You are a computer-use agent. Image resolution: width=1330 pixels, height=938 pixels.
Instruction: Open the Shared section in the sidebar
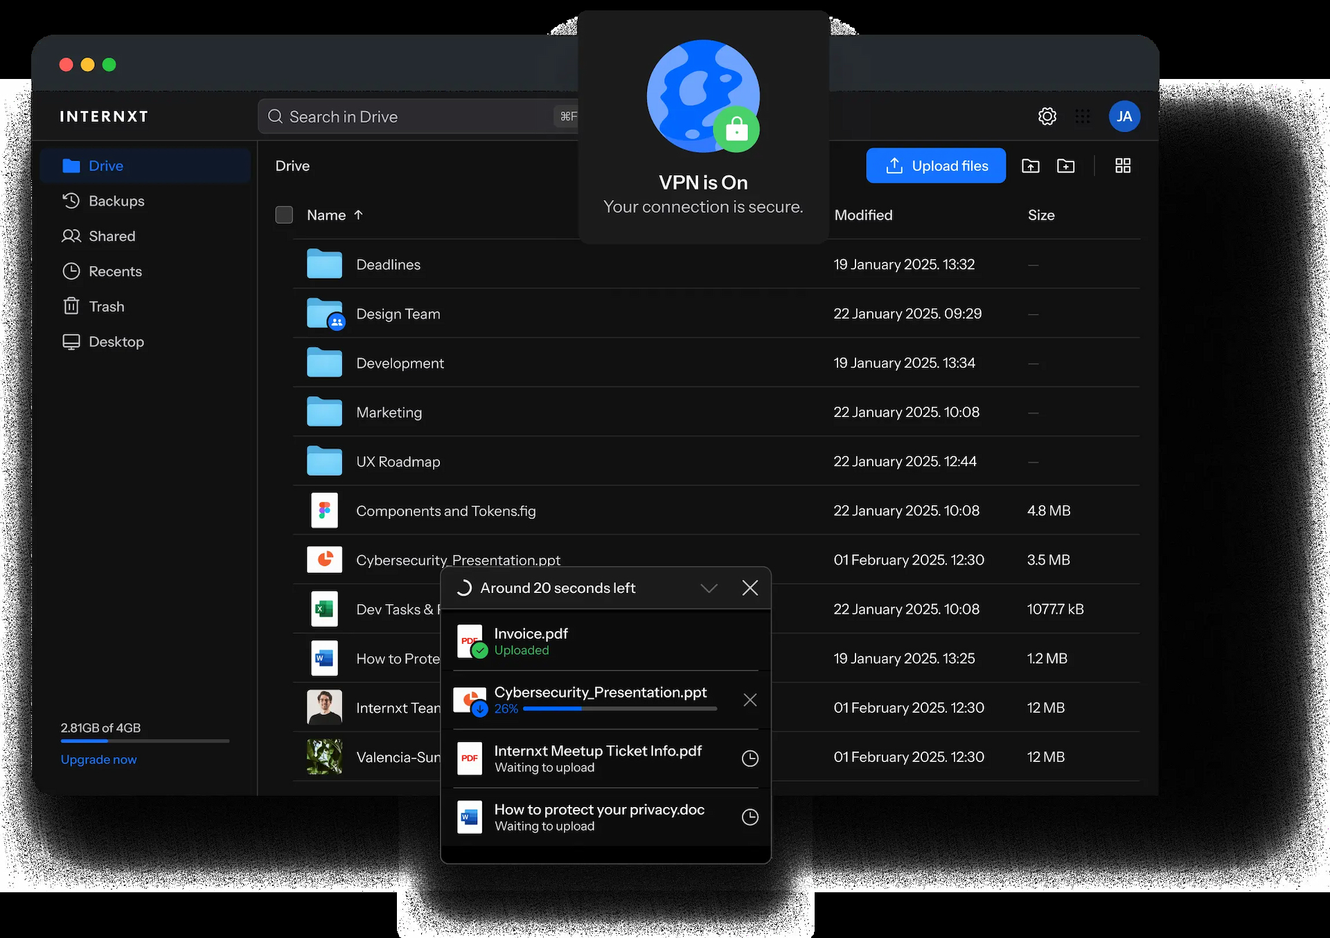tap(112, 236)
